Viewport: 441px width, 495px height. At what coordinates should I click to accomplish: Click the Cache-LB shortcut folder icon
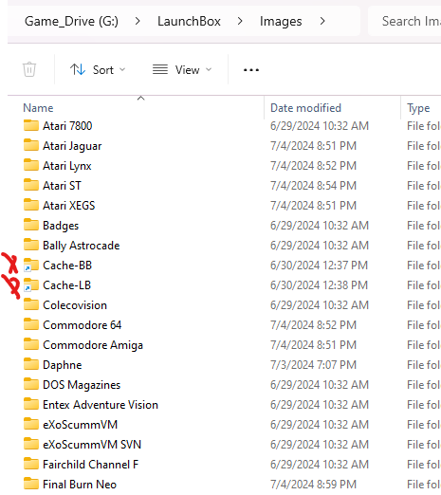31,284
